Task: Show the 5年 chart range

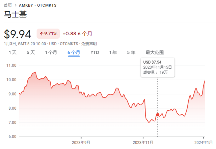Action: [x=131, y=52]
